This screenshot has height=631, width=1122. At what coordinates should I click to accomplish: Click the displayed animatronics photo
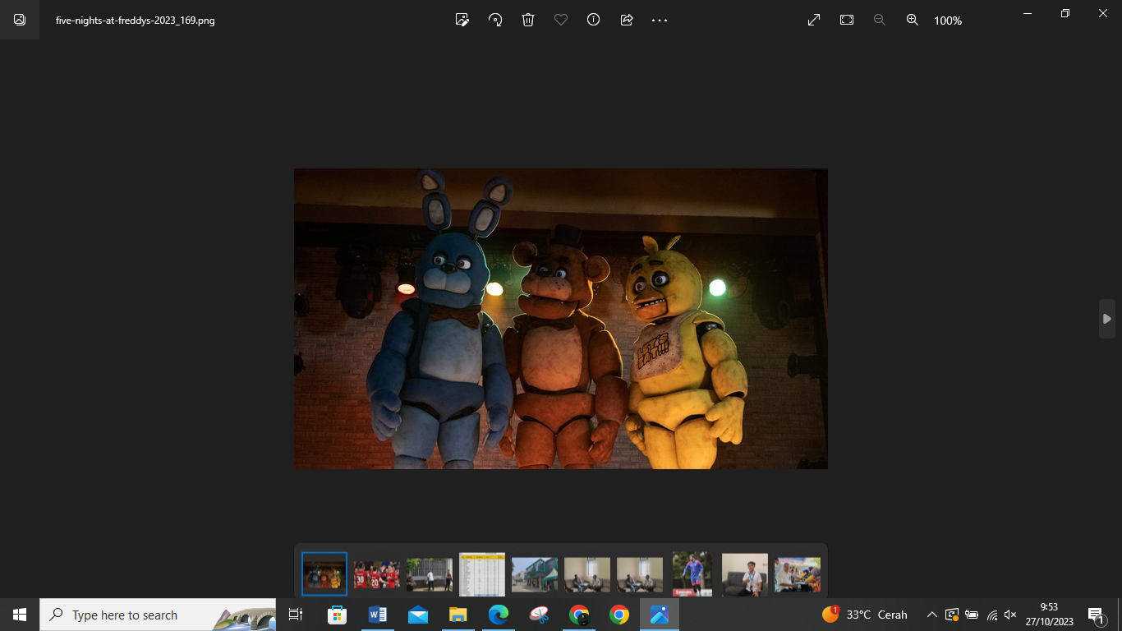(x=561, y=319)
